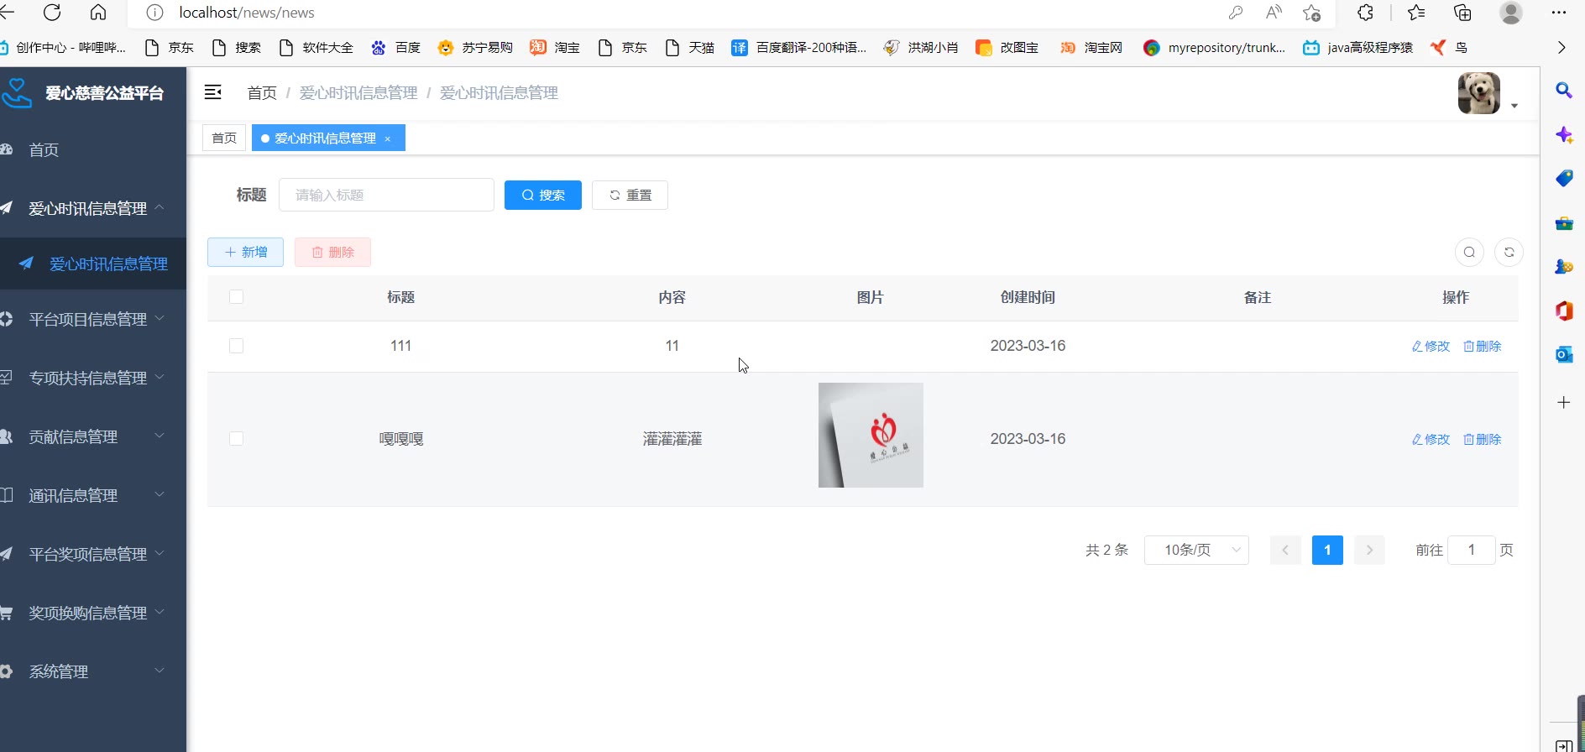This screenshot has width=1585, height=752.
Task: Refresh the browser page
Action: click(x=52, y=13)
